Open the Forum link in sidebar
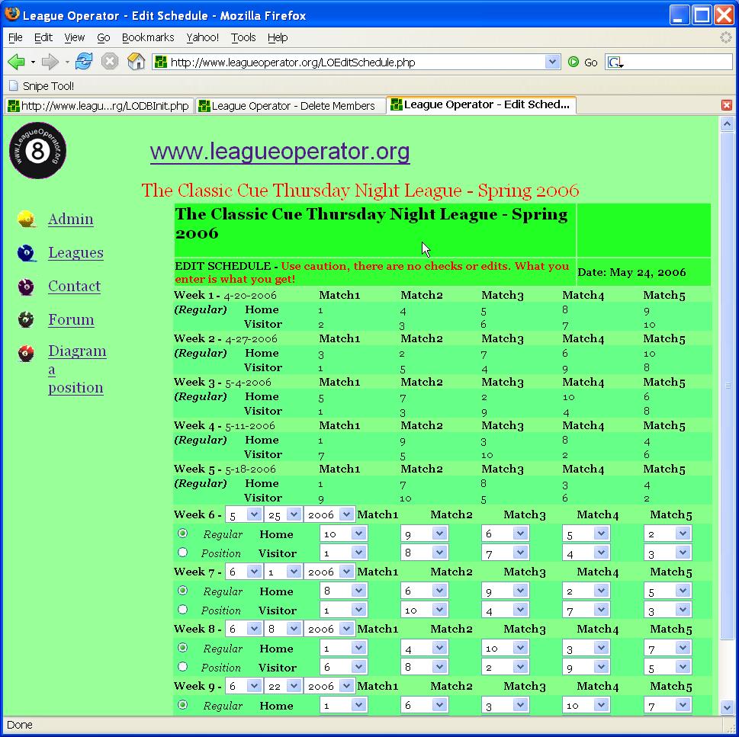 [71, 320]
